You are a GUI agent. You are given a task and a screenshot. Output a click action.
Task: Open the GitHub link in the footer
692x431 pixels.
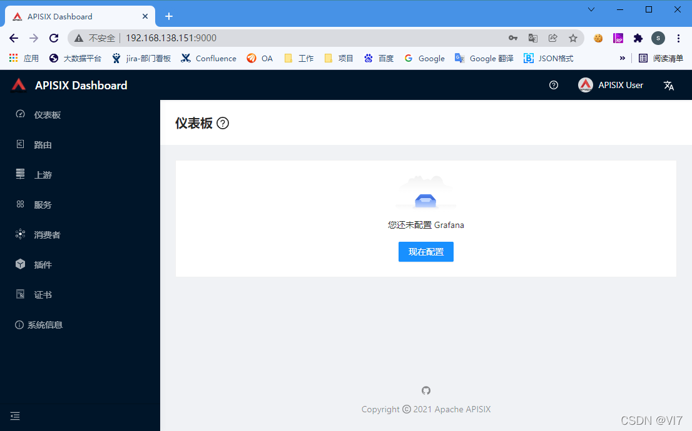click(x=425, y=390)
